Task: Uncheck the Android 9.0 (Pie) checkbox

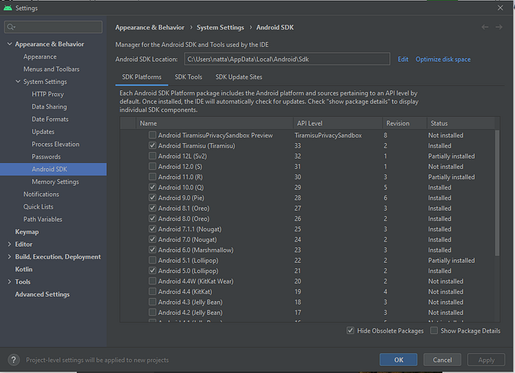Action: (x=152, y=198)
